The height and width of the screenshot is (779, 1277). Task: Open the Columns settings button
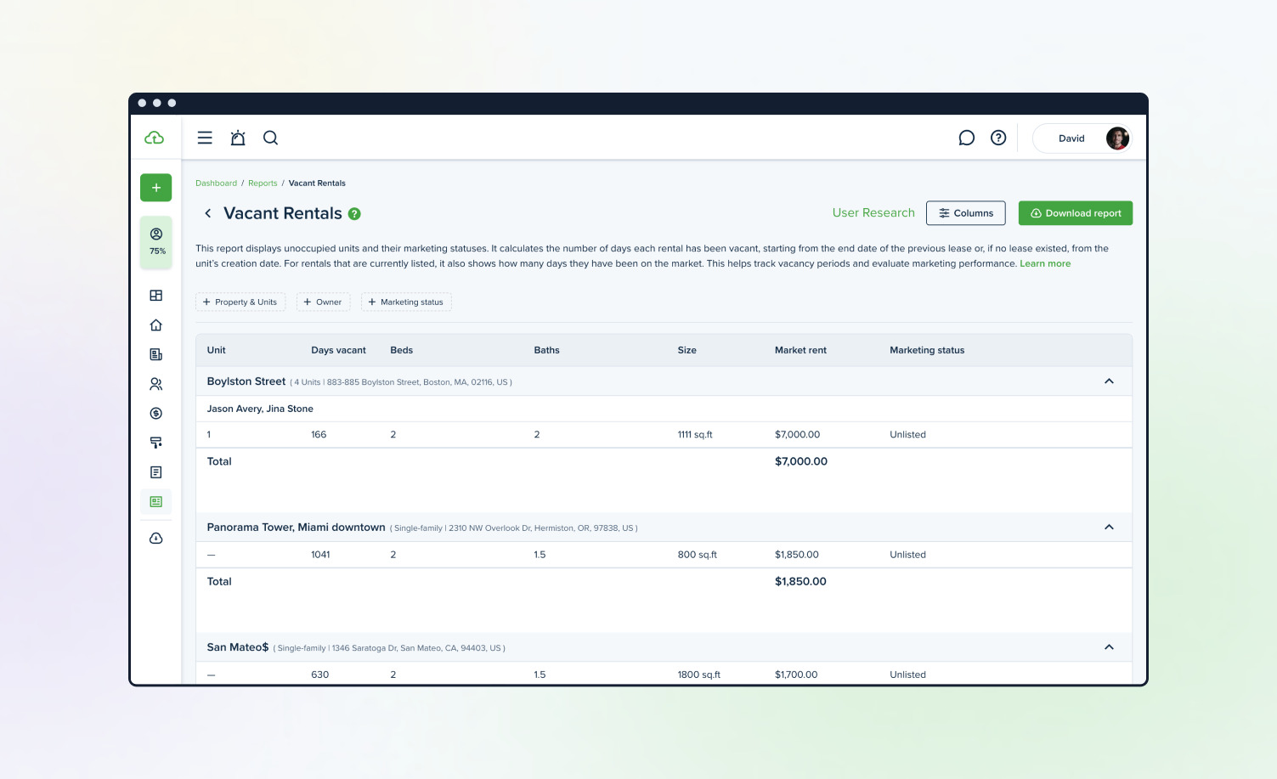click(965, 213)
